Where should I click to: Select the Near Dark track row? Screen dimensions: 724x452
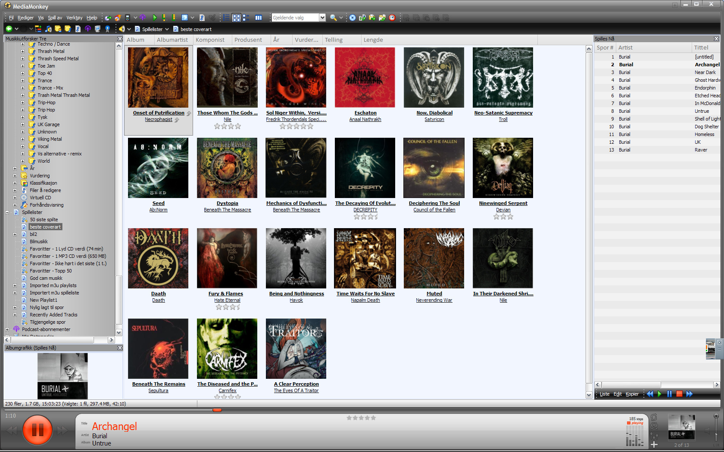pyautogui.click(x=657, y=72)
